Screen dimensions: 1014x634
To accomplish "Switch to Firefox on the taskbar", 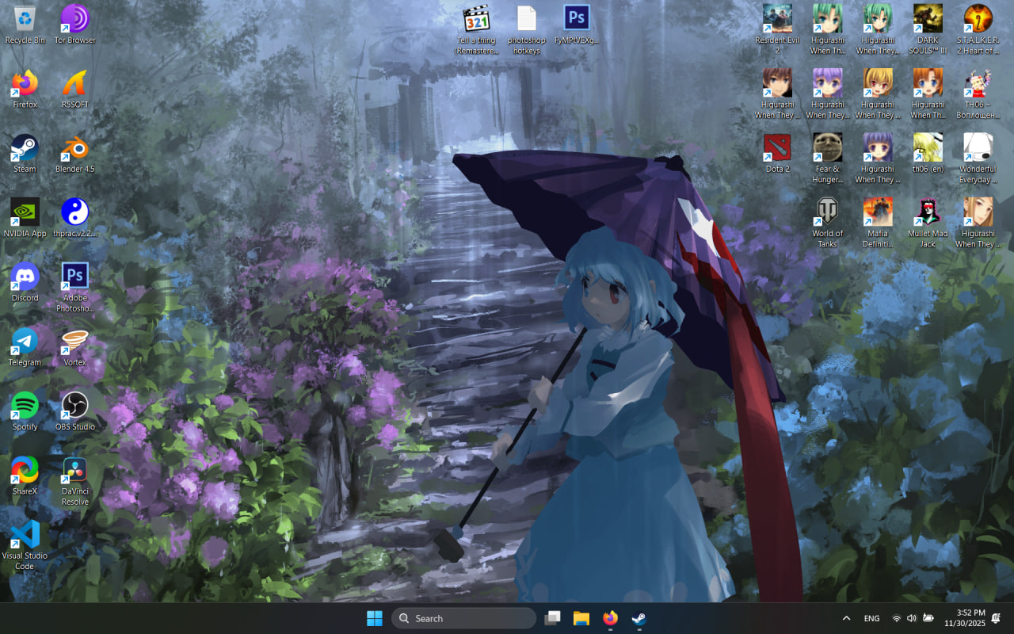I will point(610,618).
